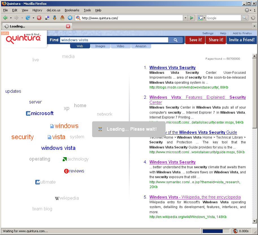The width and height of the screenshot is (258, 235).
Task: Switch to the Images search tab
Action: click(x=100, y=46)
